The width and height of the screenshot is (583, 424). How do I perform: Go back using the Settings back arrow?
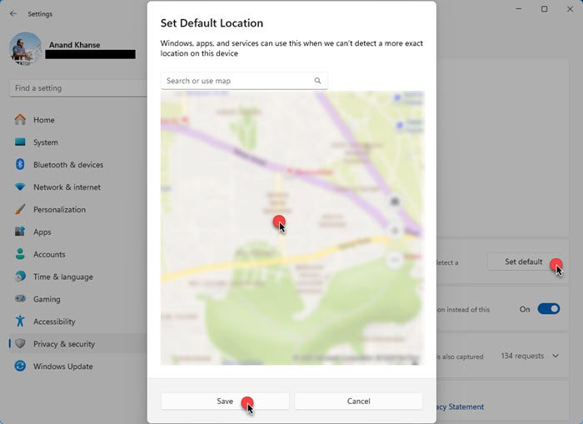tap(13, 14)
